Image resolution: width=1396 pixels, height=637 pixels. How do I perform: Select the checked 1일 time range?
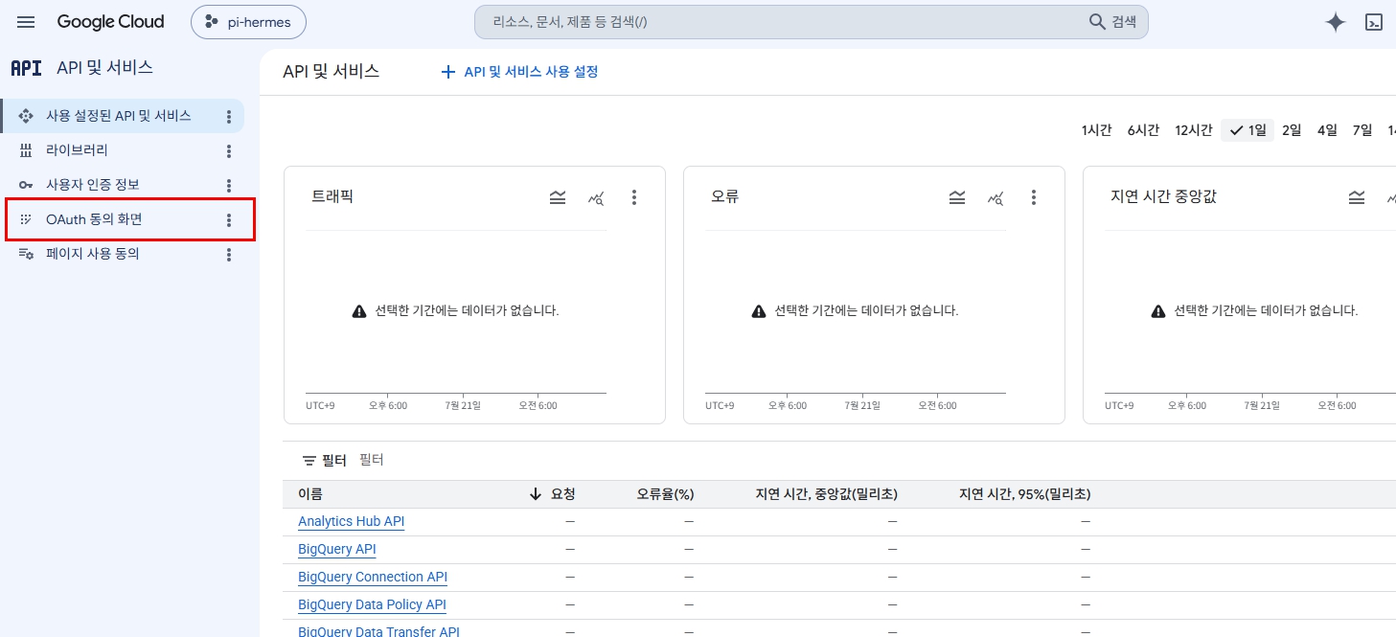point(1247,130)
